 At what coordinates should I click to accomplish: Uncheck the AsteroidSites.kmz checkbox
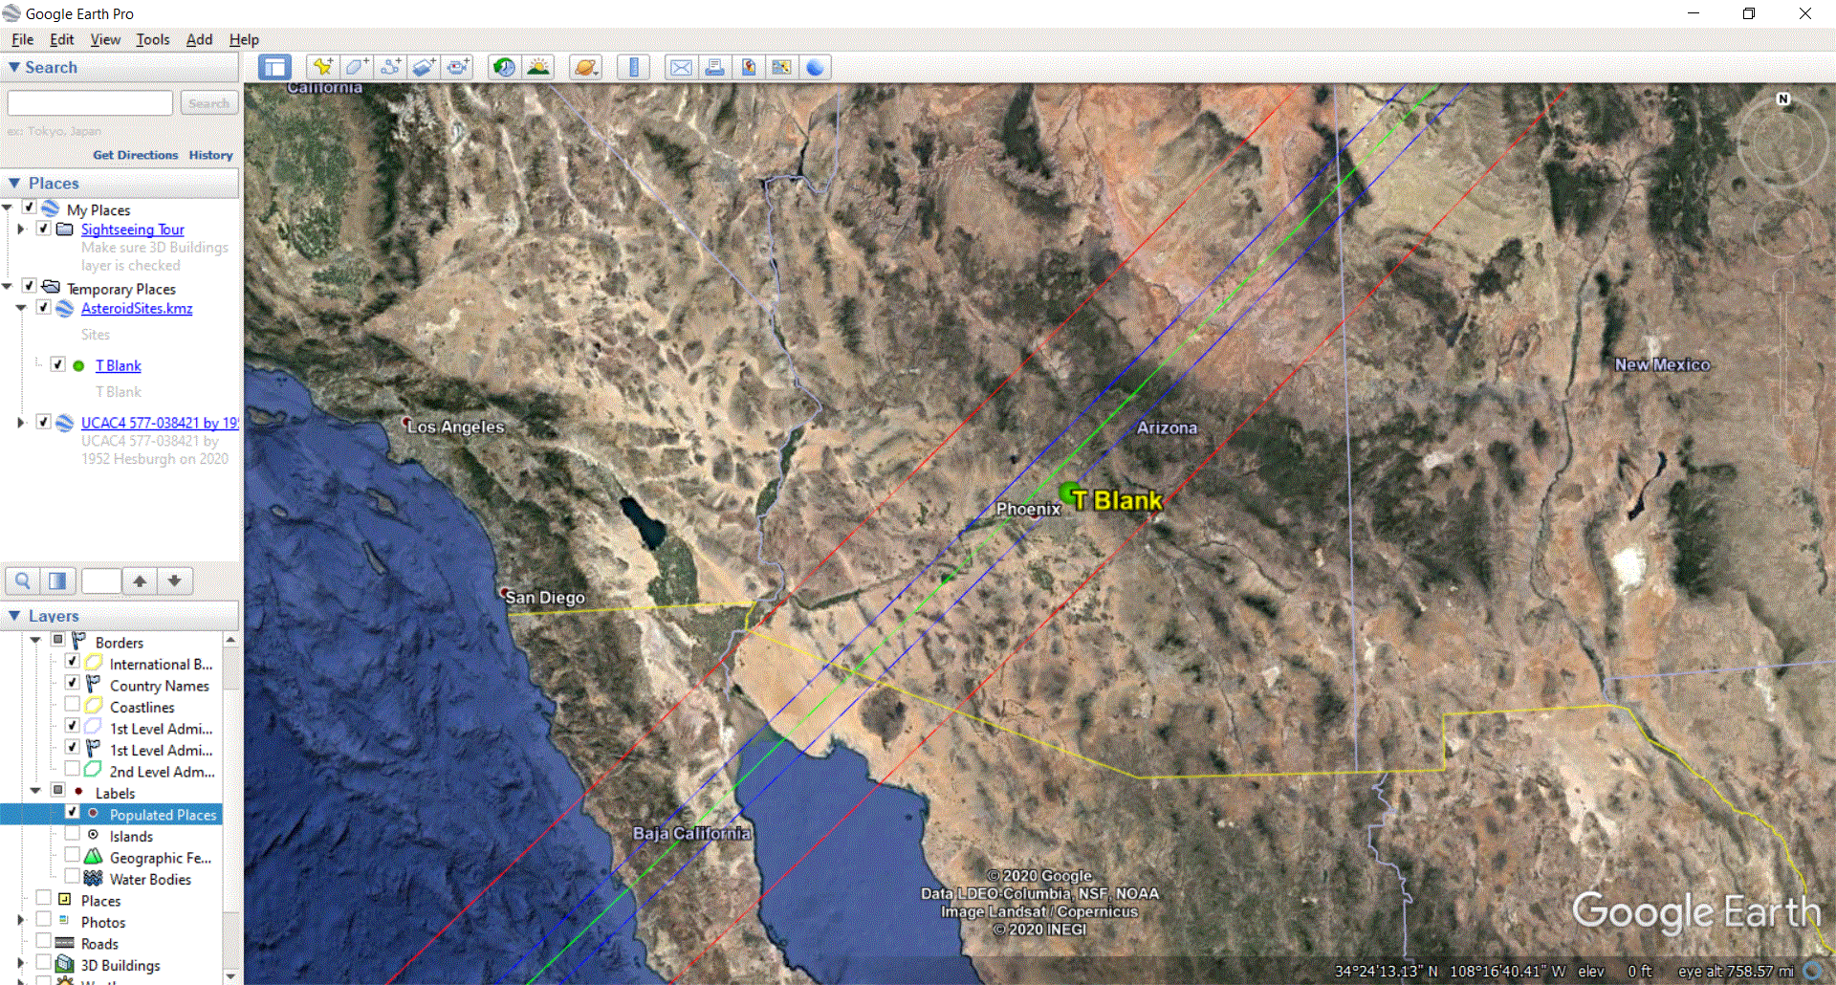(43, 307)
